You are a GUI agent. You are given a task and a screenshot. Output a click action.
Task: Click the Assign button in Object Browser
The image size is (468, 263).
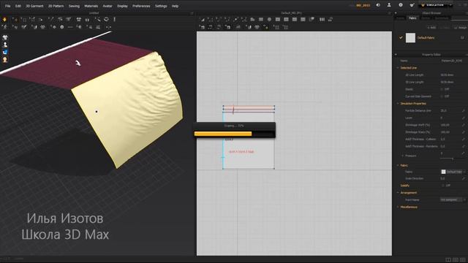[x=461, y=28]
